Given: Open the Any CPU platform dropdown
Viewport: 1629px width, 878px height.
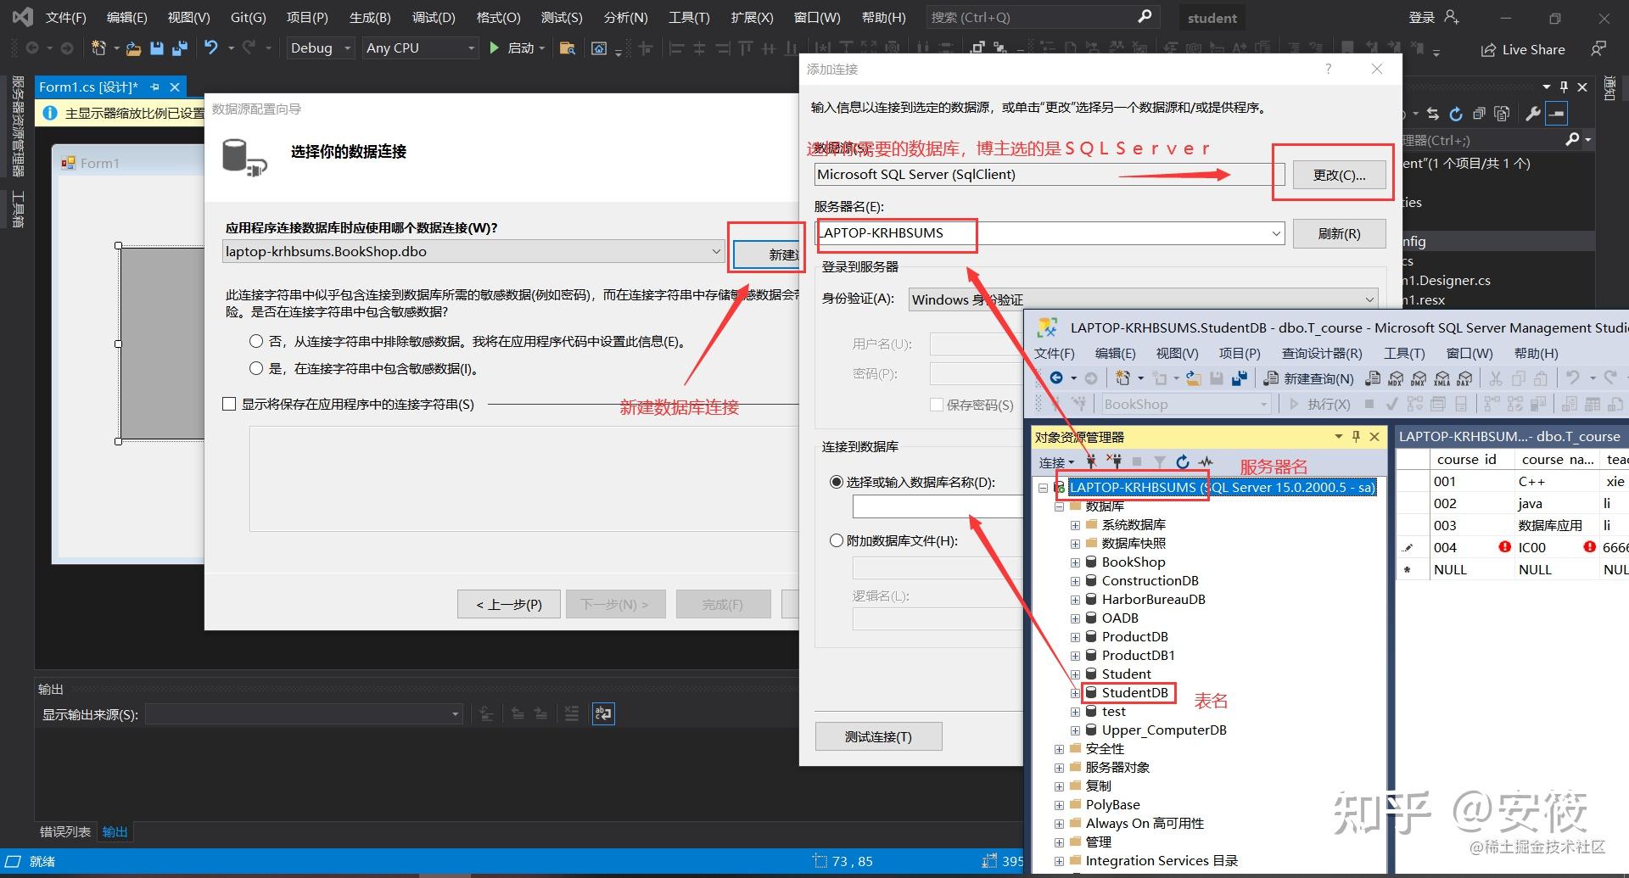Looking at the screenshot, I should [x=472, y=48].
